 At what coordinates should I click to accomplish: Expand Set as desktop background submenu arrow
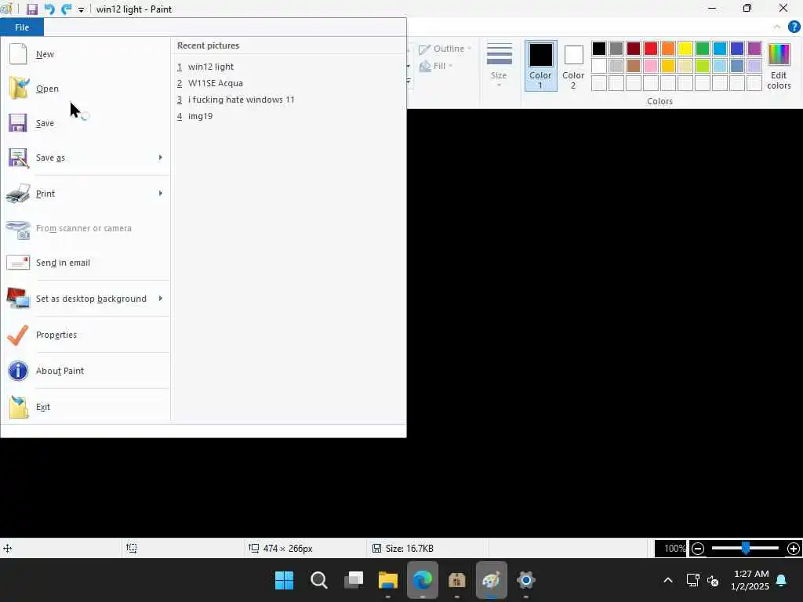(160, 299)
